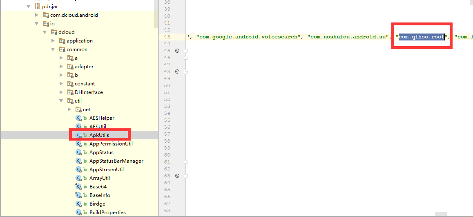The width and height of the screenshot is (473, 217).
Task: Expand the adapter package arrow
Action: (x=61, y=66)
